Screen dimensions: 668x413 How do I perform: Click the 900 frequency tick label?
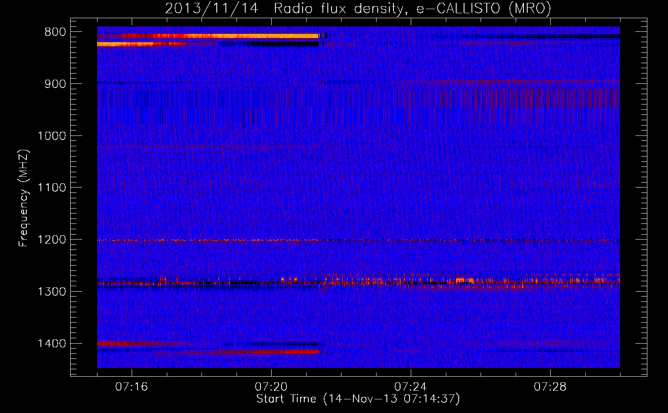pyautogui.click(x=55, y=84)
